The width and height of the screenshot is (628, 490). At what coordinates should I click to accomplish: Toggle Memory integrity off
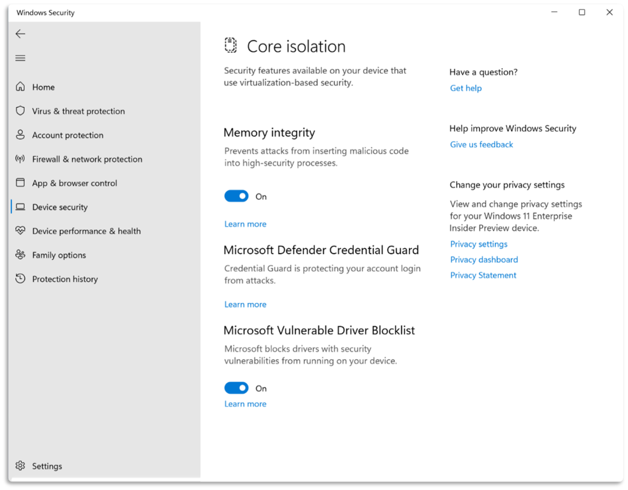click(x=236, y=196)
